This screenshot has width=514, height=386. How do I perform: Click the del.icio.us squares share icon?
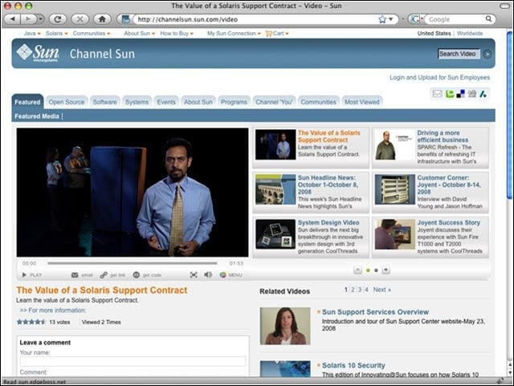460,94
